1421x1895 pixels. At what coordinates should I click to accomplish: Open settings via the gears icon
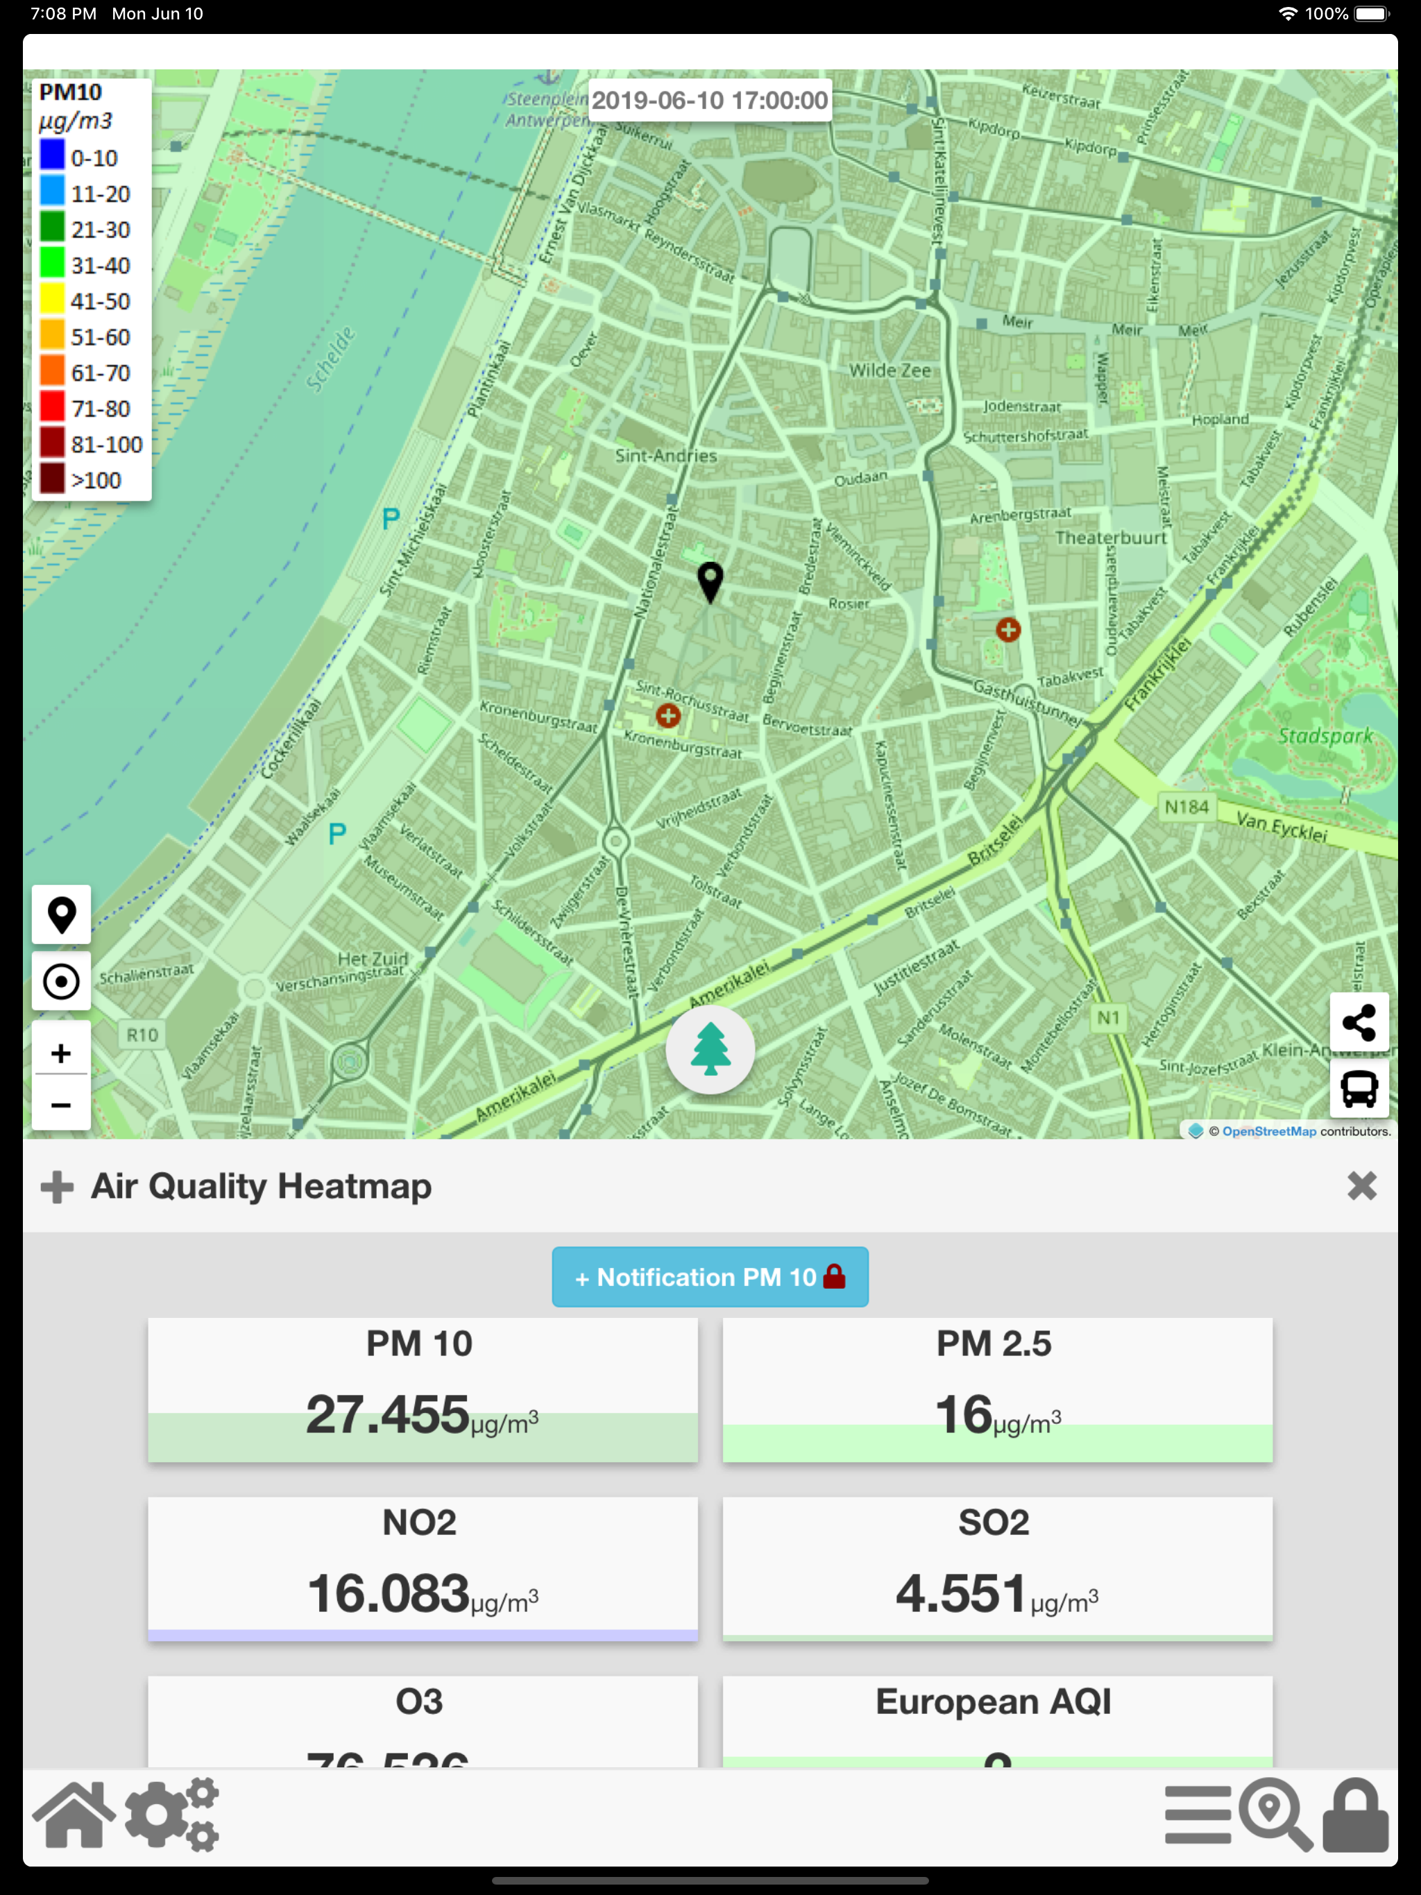coord(172,1815)
